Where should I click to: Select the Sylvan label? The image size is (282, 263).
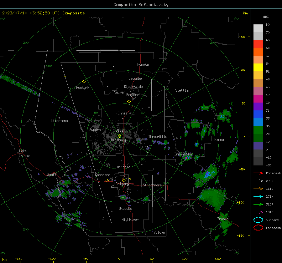(120, 92)
